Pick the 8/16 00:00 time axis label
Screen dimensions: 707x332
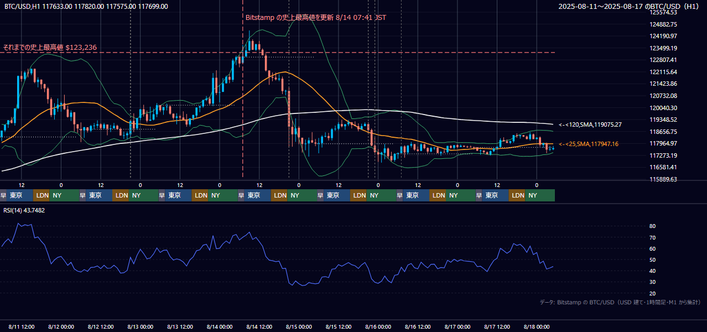pos(379,326)
